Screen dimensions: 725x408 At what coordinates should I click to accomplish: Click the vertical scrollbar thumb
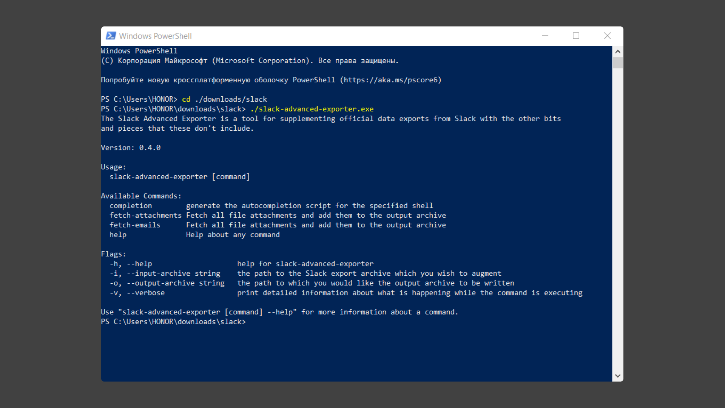pyautogui.click(x=618, y=63)
